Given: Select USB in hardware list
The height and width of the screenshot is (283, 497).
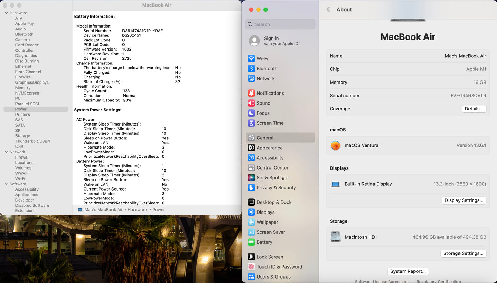Looking at the screenshot, I should (19, 146).
